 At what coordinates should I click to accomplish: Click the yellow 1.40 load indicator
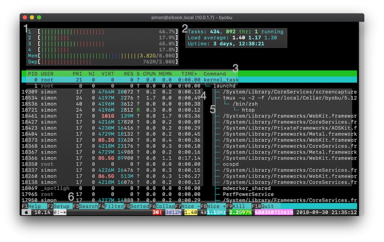click(x=191, y=212)
